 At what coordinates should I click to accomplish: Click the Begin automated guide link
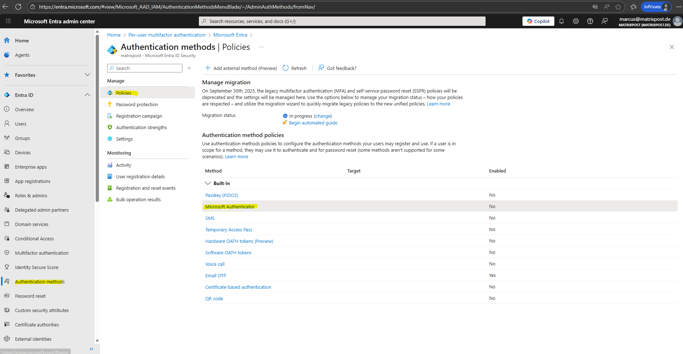tap(313, 123)
